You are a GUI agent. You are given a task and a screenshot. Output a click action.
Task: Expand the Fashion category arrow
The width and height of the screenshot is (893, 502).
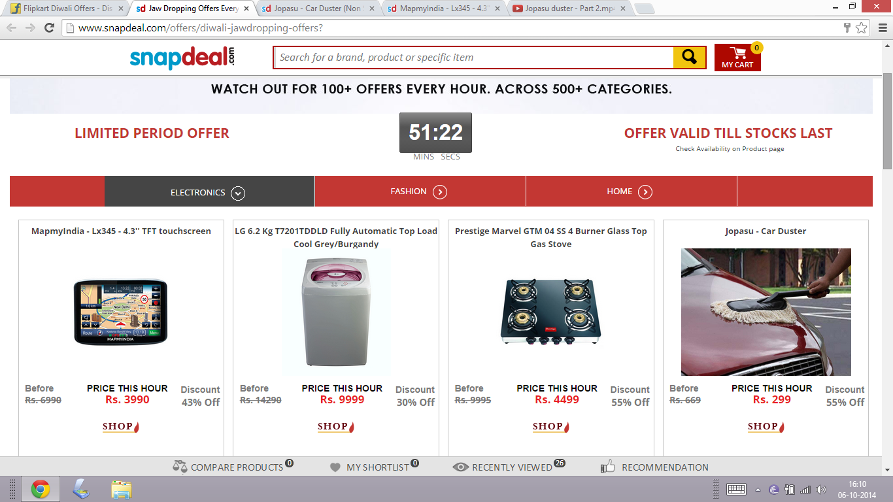click(x=440, y=192)
